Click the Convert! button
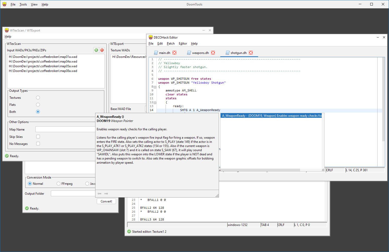Viewport: 389px width, 252px height. pyautogui.click(x=106, y=201)
